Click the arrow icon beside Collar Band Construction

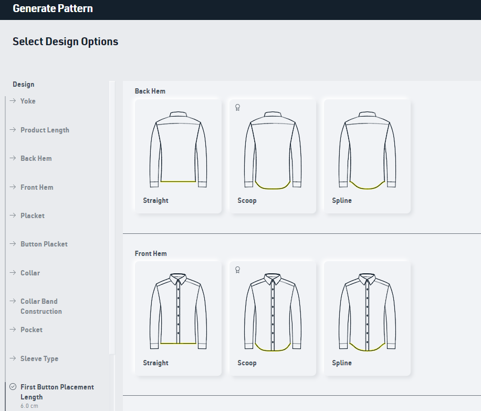(13, 301)
